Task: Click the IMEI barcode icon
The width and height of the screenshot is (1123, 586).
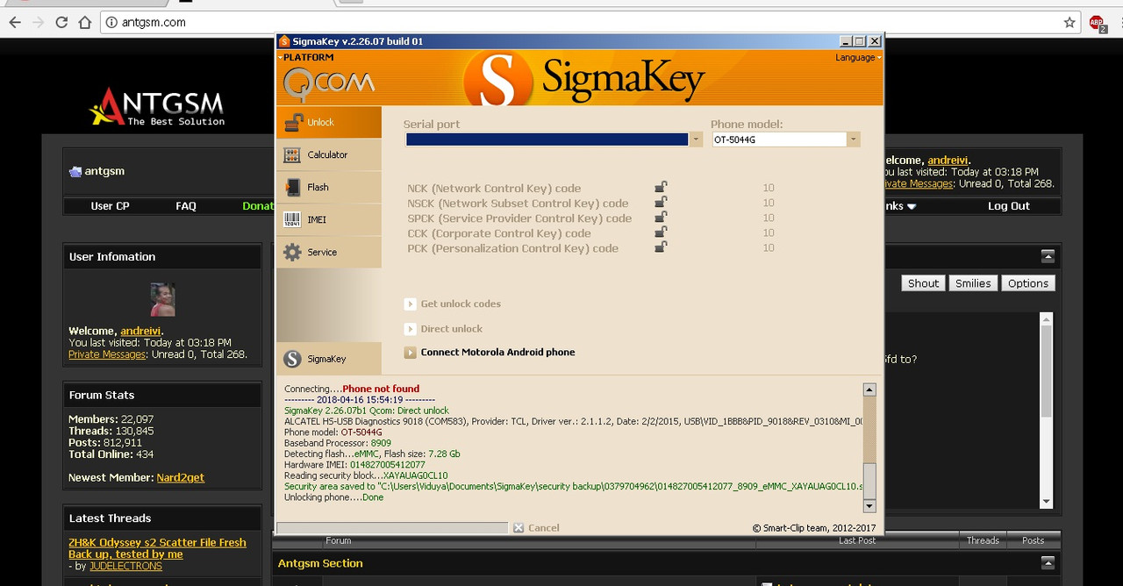Action: (292, 219)
